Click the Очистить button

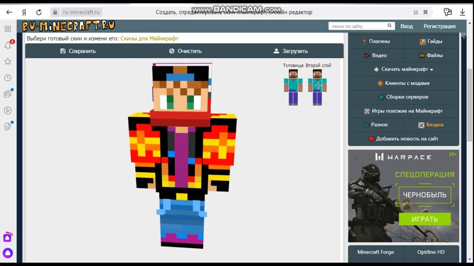[185, 51]
